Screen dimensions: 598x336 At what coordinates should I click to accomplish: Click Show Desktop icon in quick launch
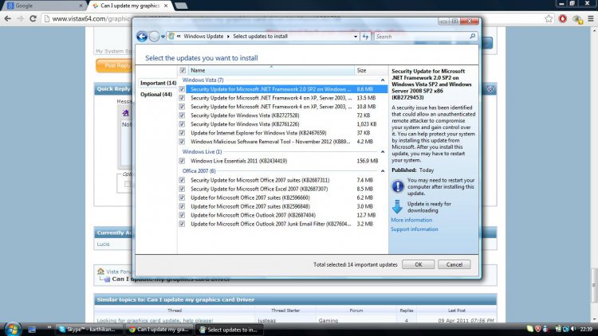pyautogui.click(x=32, y=330)
